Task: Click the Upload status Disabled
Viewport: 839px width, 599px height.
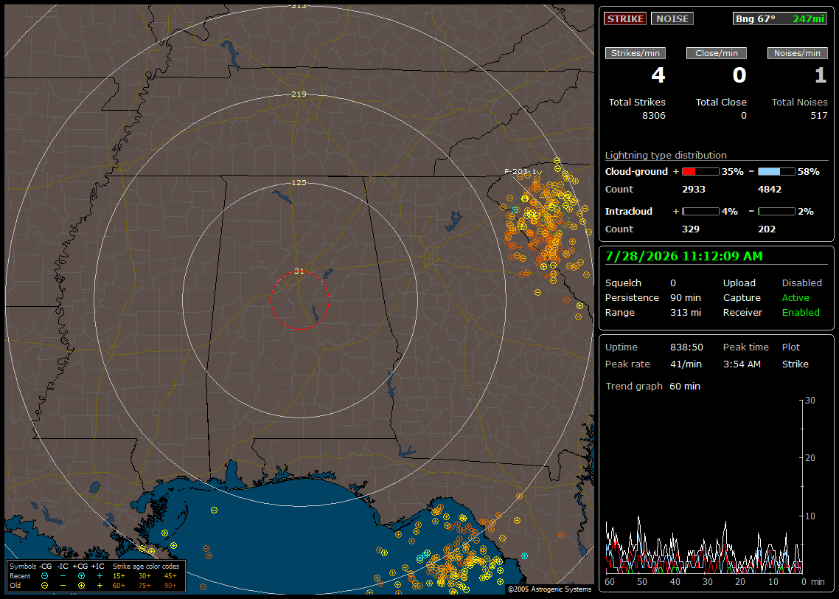Action: [x=801, y=283]
